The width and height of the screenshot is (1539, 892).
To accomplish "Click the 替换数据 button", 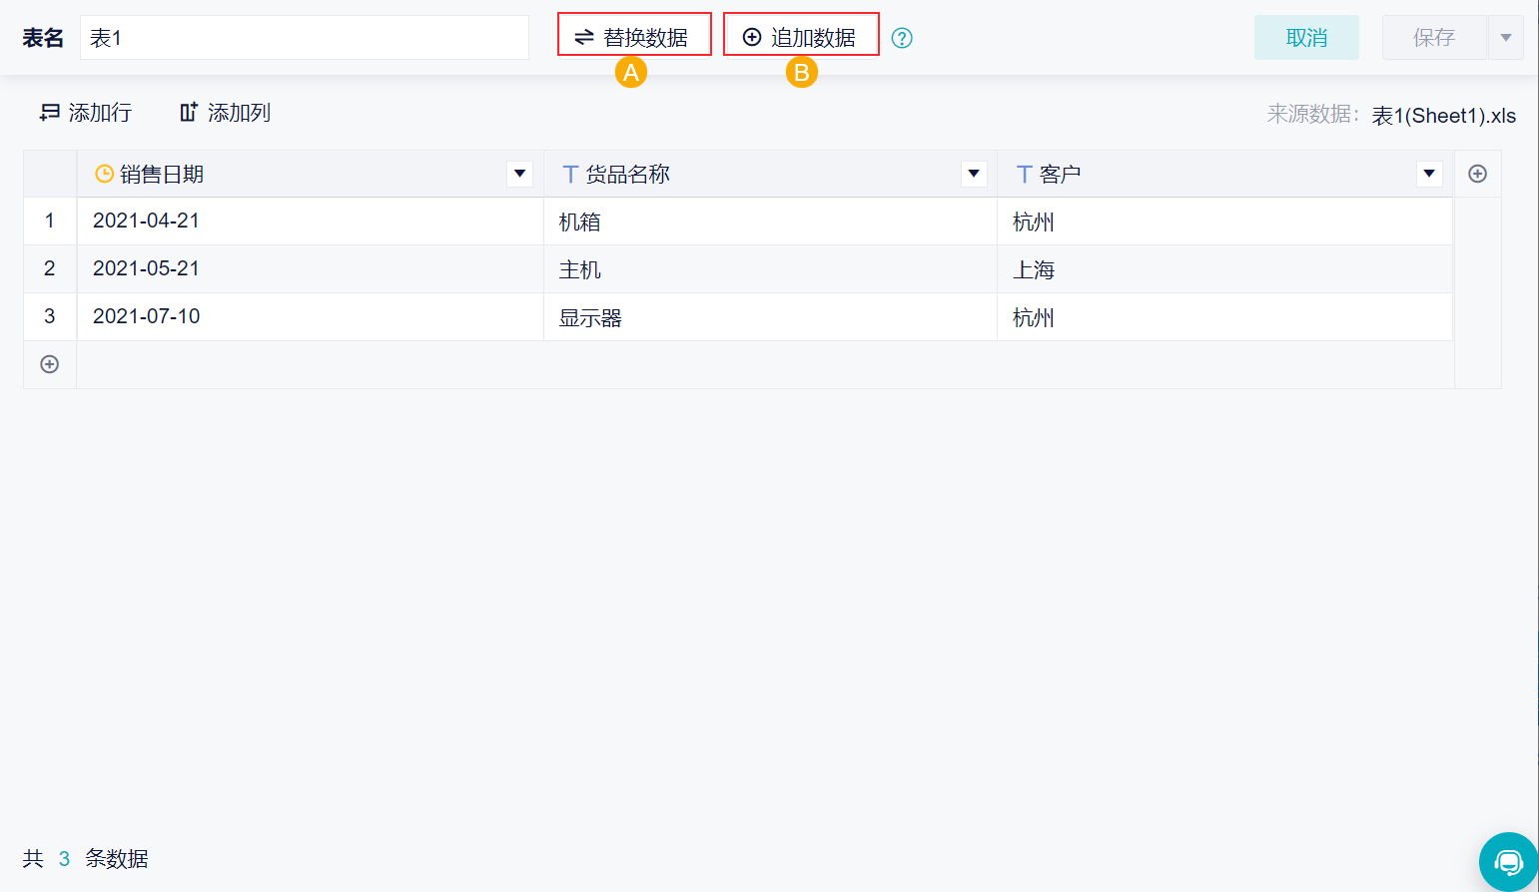I will 634,38.
